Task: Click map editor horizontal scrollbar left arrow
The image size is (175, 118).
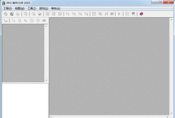Action: click(51, 117)
